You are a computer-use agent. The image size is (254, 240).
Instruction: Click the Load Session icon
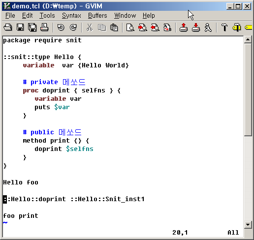coord(184,28)
